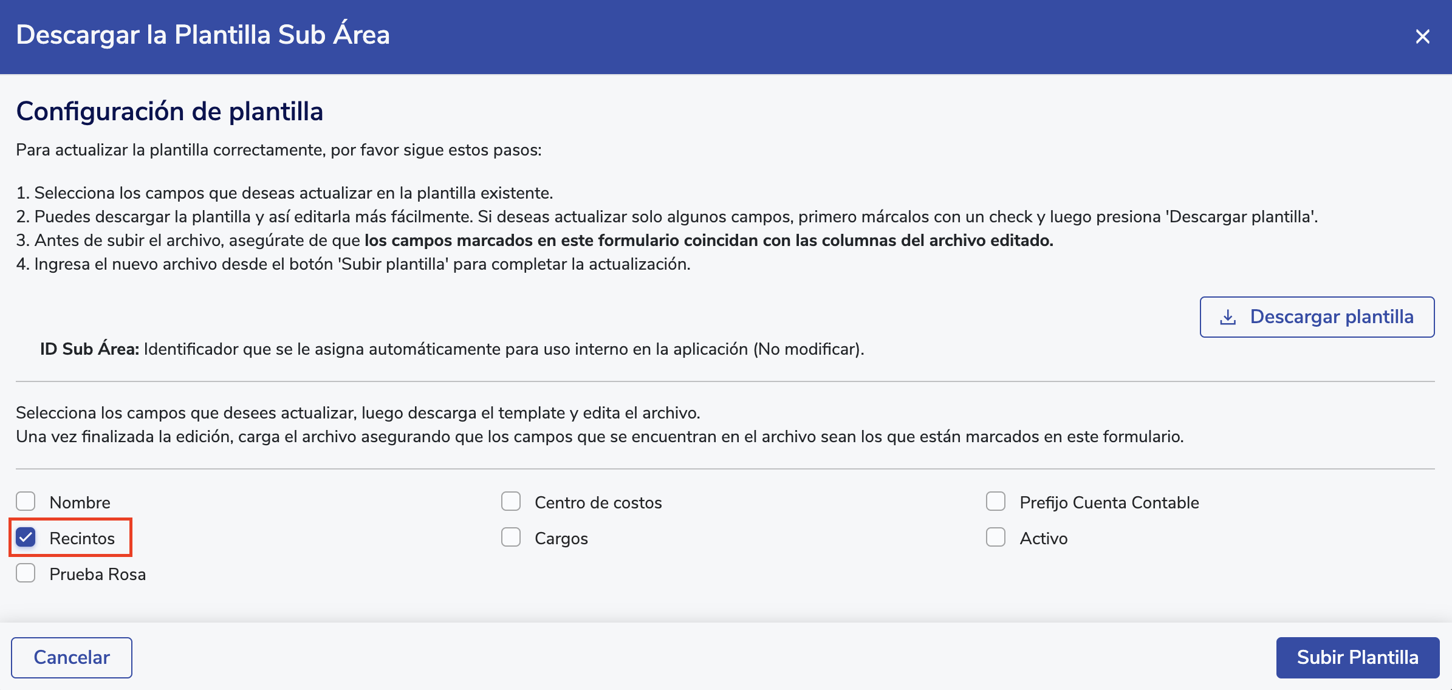
Task: Uncheck the Recintos checkbox
Action: [x=26, y=538]
